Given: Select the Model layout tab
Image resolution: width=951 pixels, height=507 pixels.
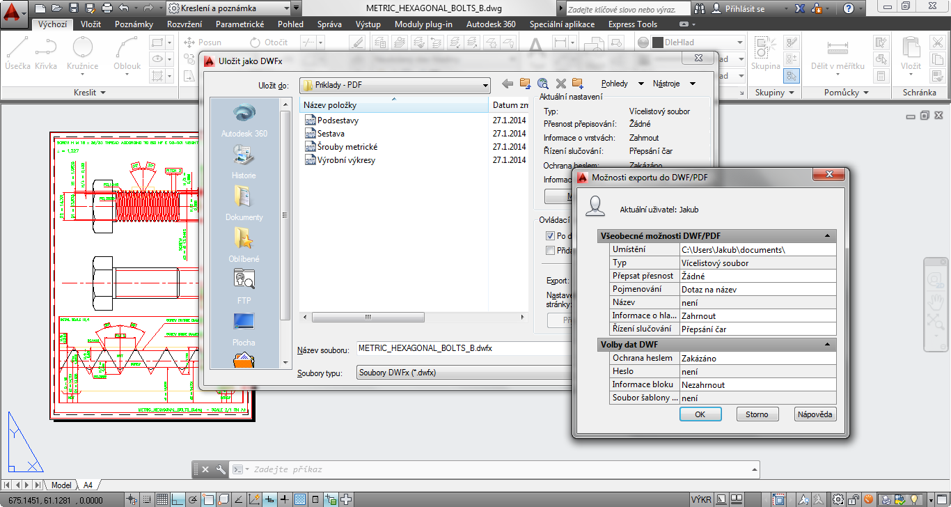Looking at the screenshot, I should coord(61,485).
